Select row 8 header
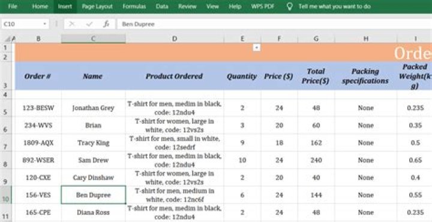The height and width of the screenshot is (222, 432). pyautogui.click(x=5, y=160)
